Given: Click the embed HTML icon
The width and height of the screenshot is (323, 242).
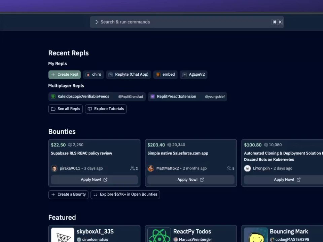Looking at the screenshot, I should (158, 75).
